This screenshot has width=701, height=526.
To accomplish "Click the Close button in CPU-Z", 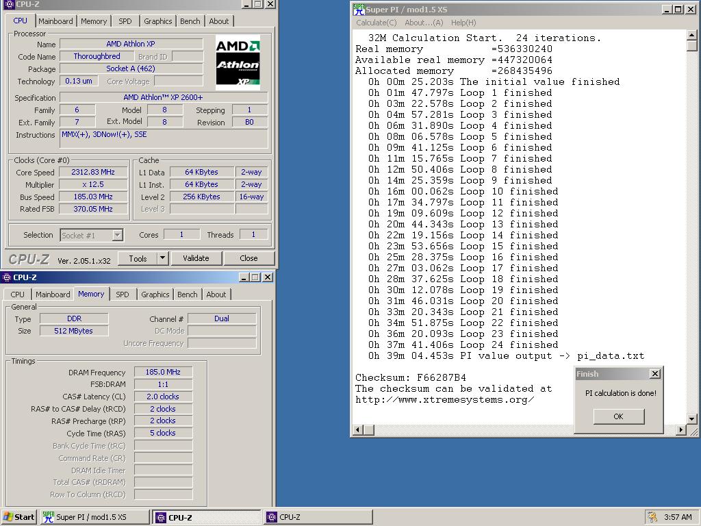I will pyautogui.click(x=248, y=258).
